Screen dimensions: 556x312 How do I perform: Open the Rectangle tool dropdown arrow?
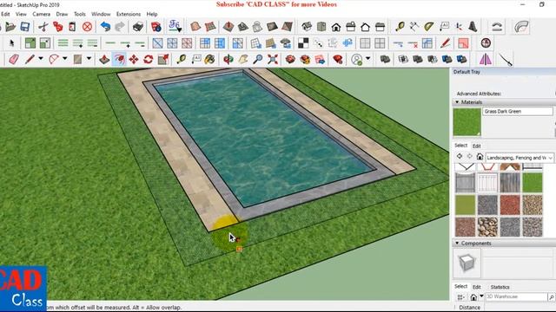click(89, 59)
